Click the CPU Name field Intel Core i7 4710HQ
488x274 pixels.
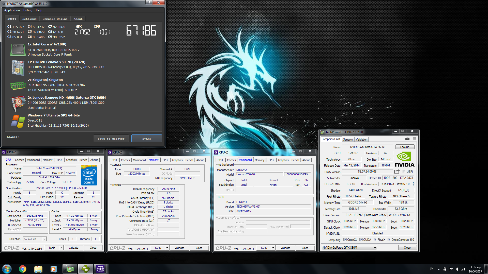(x=49, y=168)
